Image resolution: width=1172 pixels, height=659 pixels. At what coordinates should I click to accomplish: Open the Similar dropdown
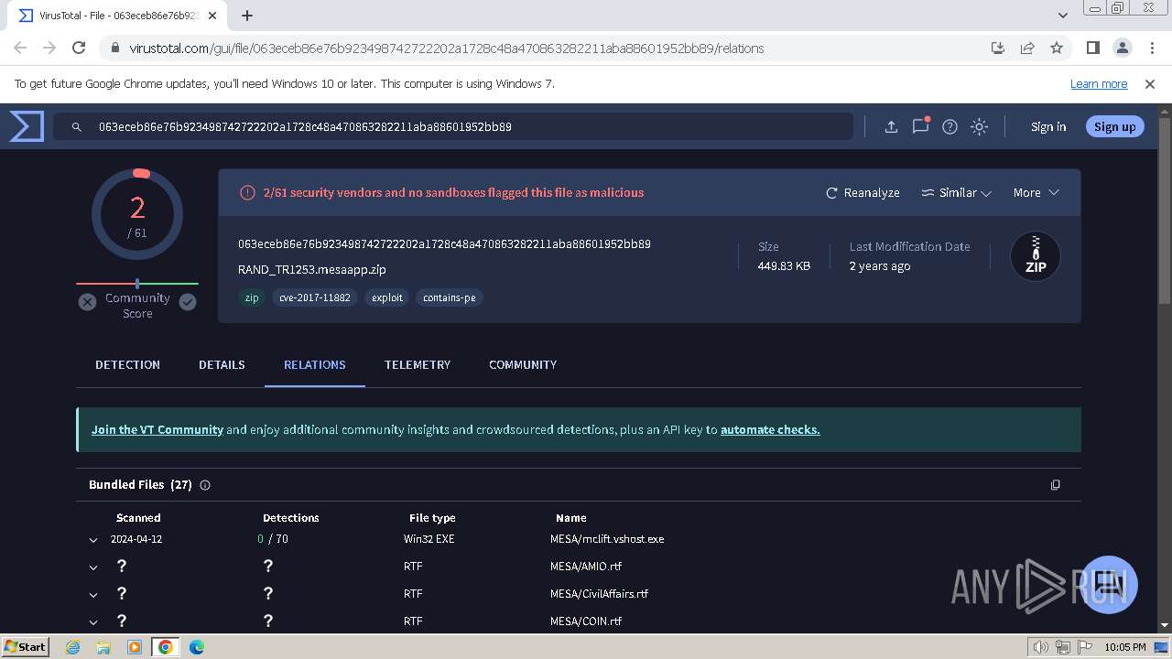(x=956, y=193)
